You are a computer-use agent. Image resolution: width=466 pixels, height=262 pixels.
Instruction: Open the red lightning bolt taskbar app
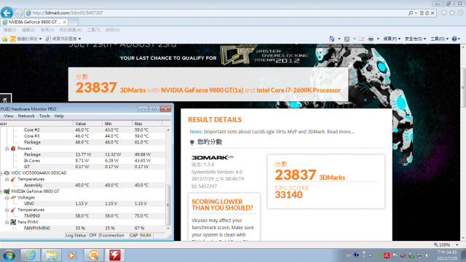tap(114, 255)
